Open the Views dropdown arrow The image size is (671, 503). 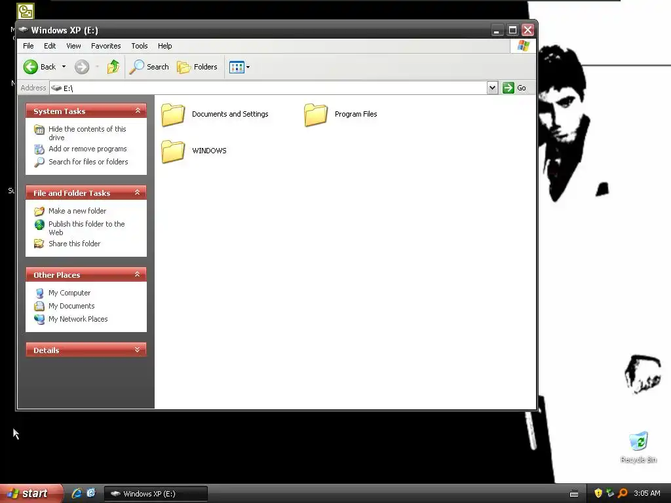click(x=248, y=67)
